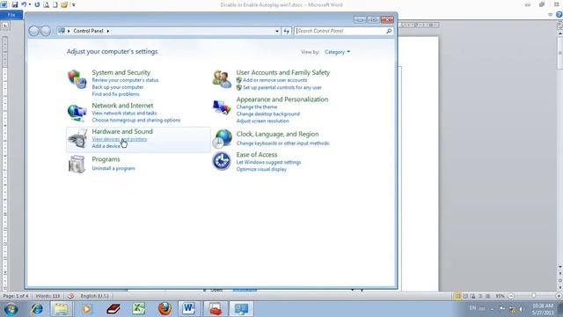
Task: Click View devices and printers
Action: coord(120,139)
